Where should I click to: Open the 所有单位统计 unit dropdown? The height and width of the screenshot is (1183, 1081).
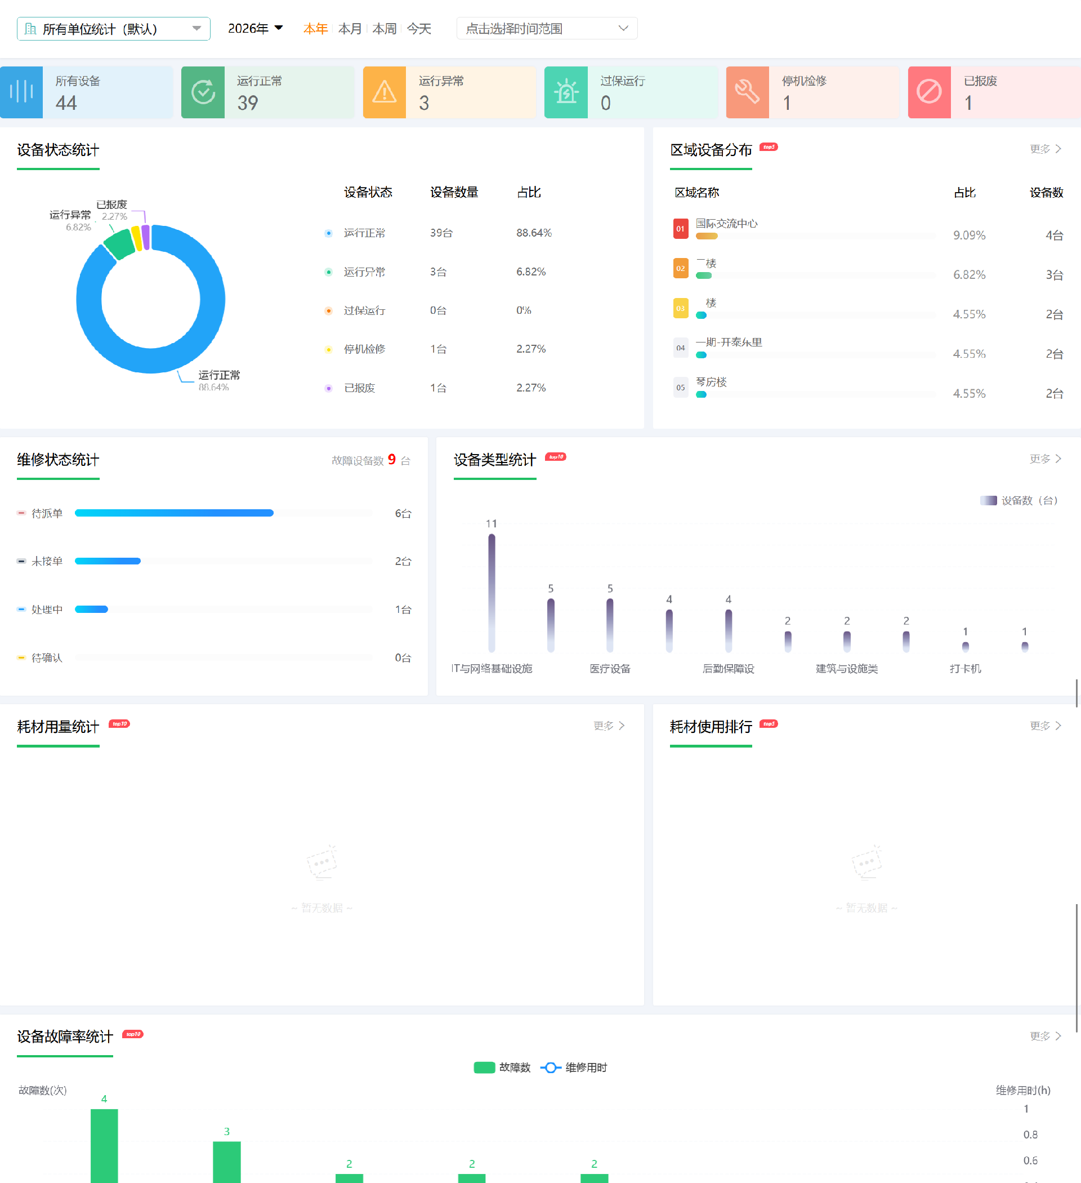pos(113,29)
